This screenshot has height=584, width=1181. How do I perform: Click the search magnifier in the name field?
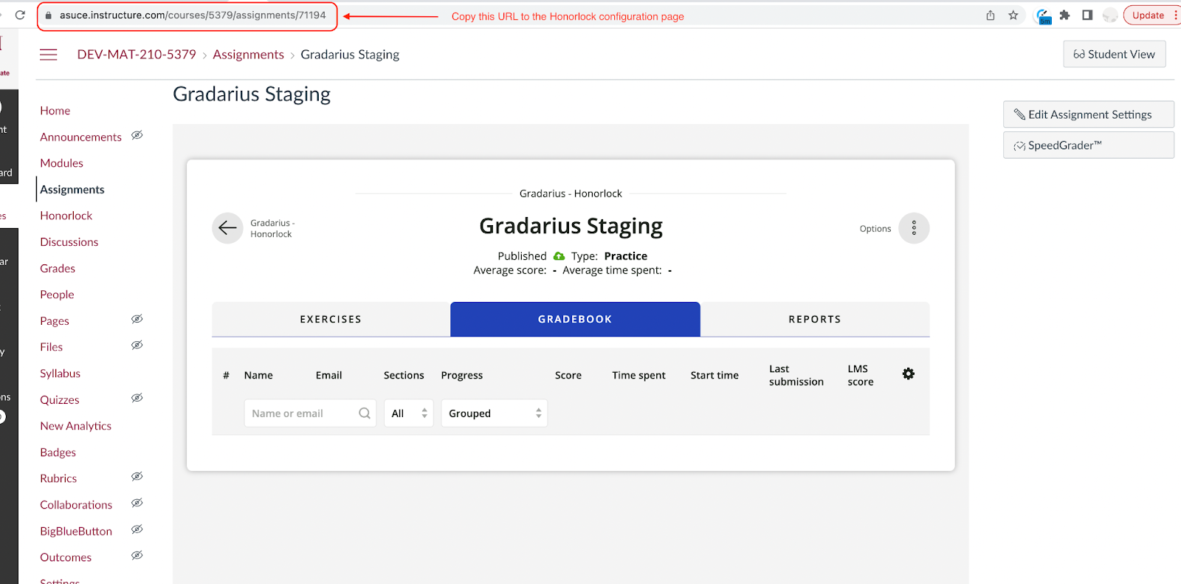tap(365, 413)
